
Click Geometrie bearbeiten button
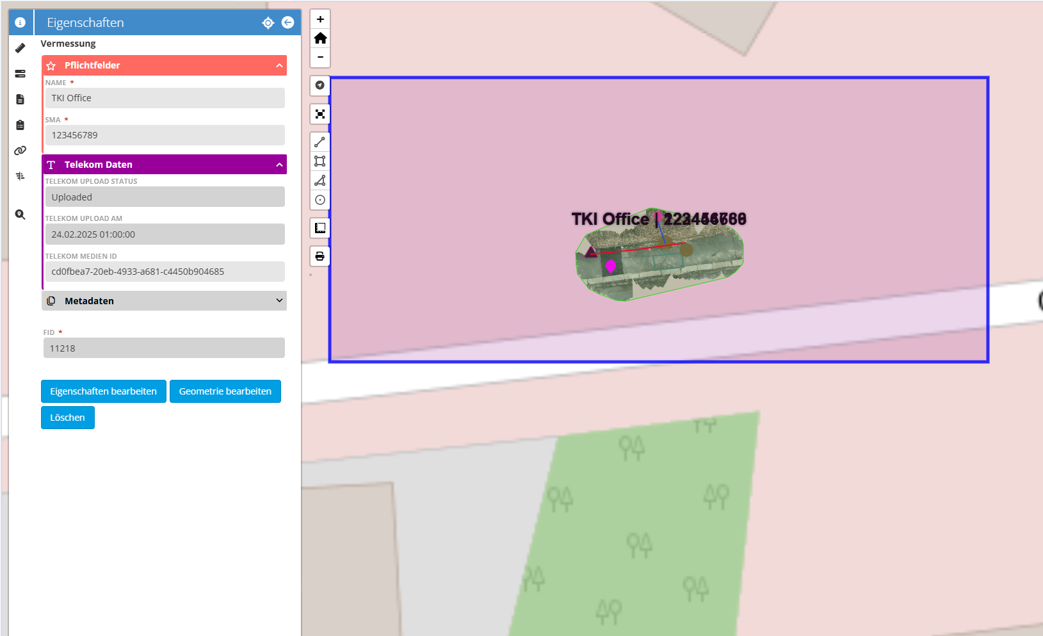(x=225, y=391)
